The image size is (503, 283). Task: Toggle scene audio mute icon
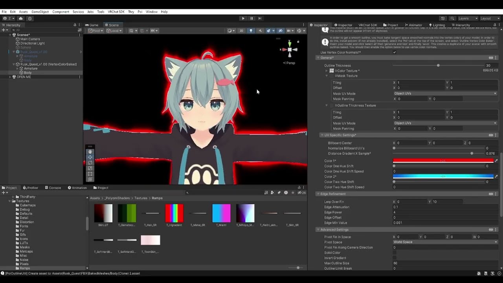point(260,31)
